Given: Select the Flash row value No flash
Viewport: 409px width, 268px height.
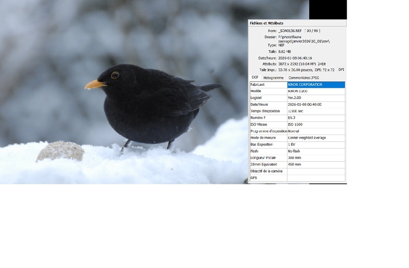Looking at the screenshot, I should coord(316,151).
